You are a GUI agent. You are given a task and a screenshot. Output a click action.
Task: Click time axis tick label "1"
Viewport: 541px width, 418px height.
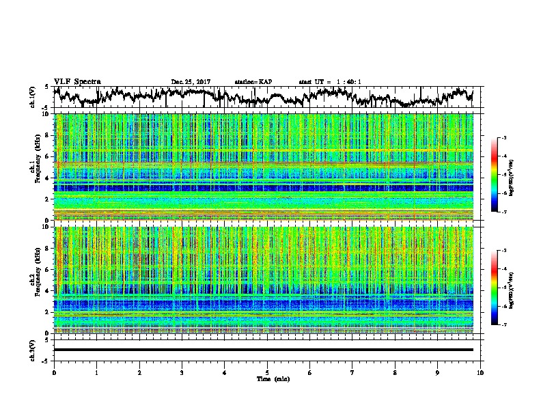point(96,373)
